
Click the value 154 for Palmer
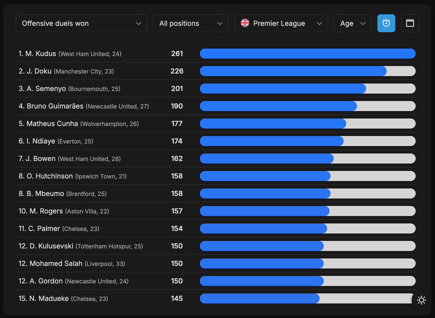point(177,228)
